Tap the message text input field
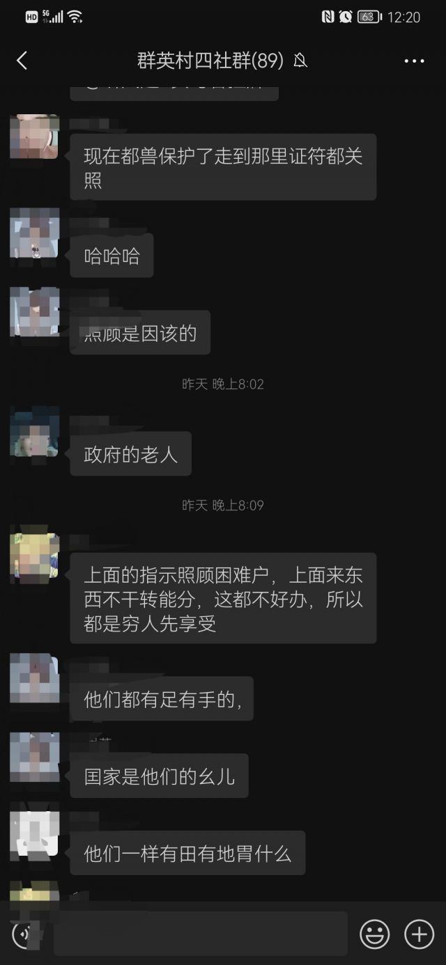The width and height of the screenshot is (446, 965). (201, 933)
